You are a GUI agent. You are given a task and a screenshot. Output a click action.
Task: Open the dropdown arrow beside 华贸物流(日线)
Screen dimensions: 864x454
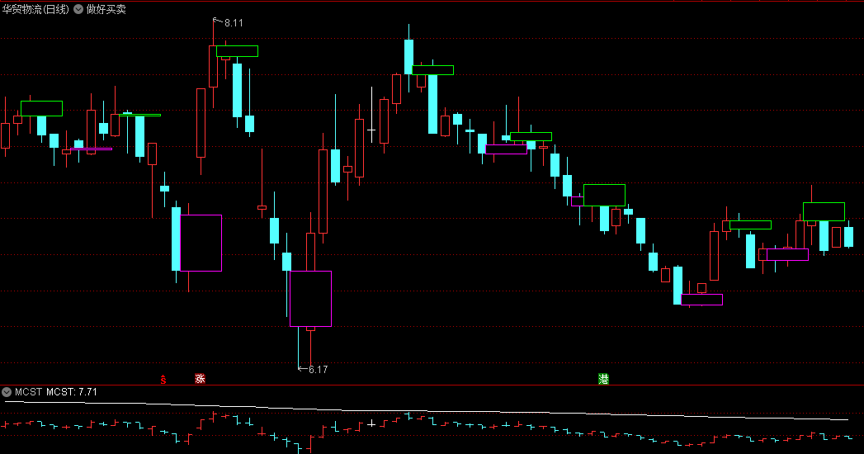click(x=78, y=9)
